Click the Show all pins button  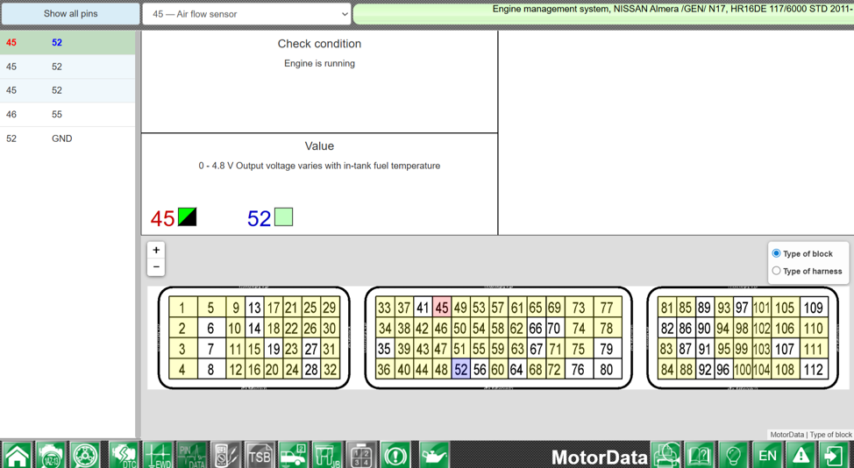click(70, 14)
